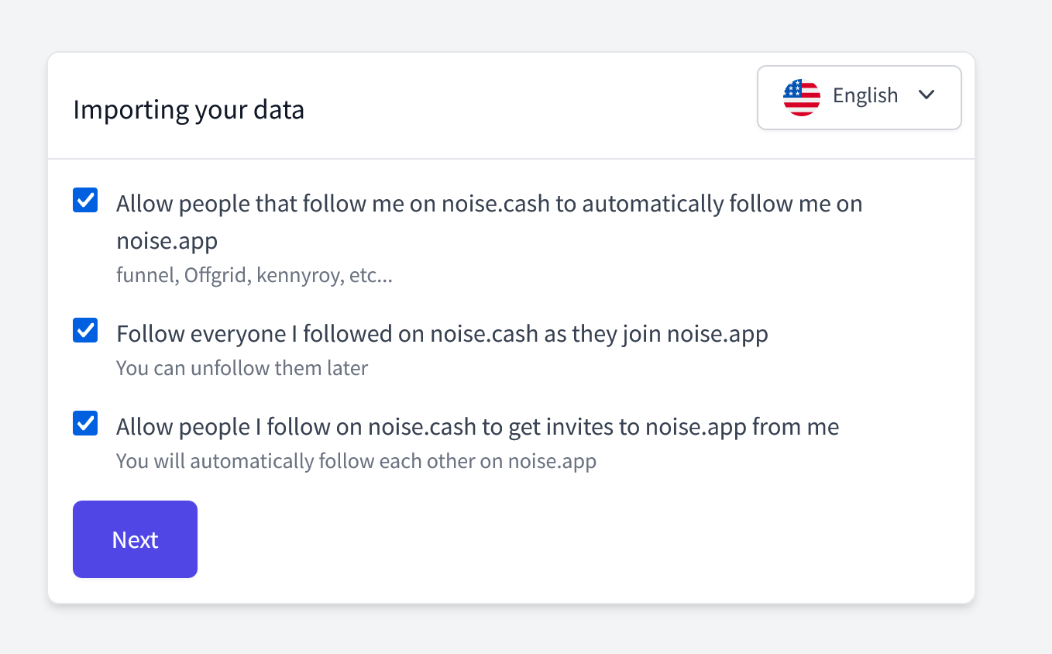
Task: Toggle 'Allow people that follow me' checkbox
Action: [x=85, y=200]
